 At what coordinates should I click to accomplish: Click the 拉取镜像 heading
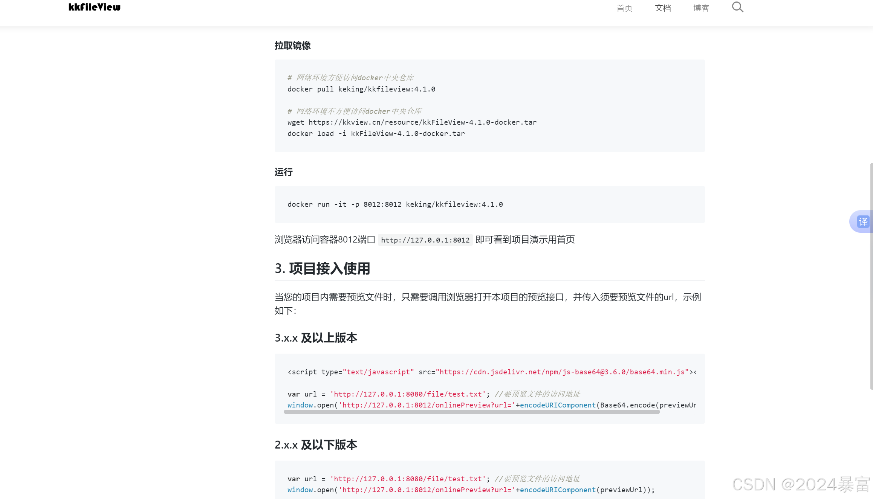[x=292, y=46]
